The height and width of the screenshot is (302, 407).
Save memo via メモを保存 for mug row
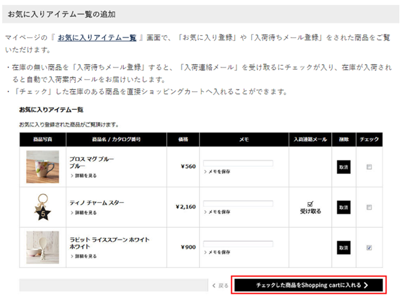point(218,172)
